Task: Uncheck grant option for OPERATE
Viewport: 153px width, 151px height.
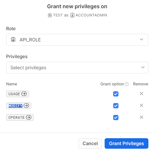Action: 116,118
